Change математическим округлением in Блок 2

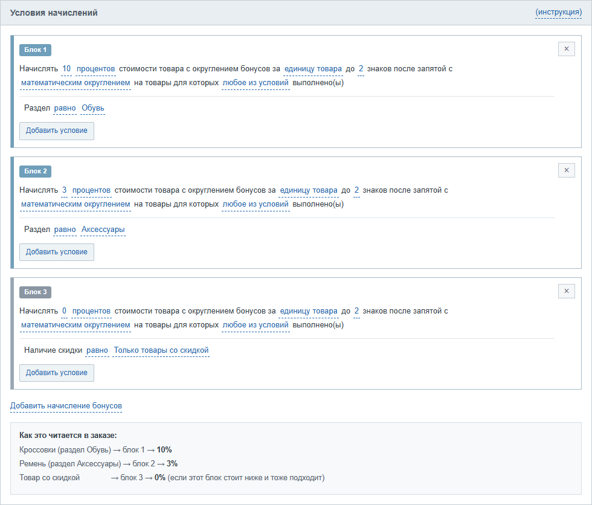(76, 204)
